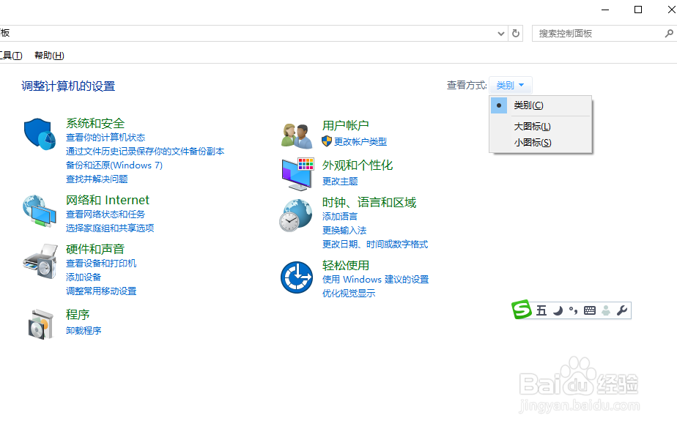
Task: Expand the address bar history dropdown
Action: tap(500, 33)
